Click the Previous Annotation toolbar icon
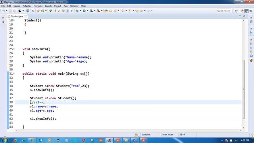This screenshot has width=254, height=143. tap(130, 11)
